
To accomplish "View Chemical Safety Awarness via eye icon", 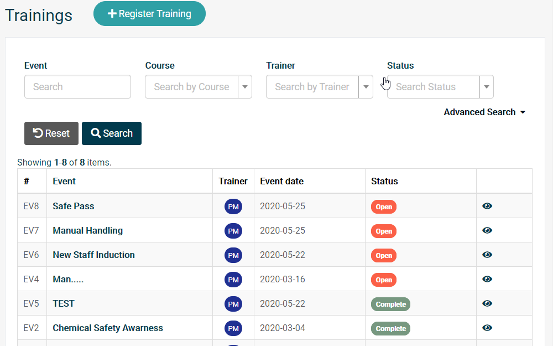I will (487, 328).
